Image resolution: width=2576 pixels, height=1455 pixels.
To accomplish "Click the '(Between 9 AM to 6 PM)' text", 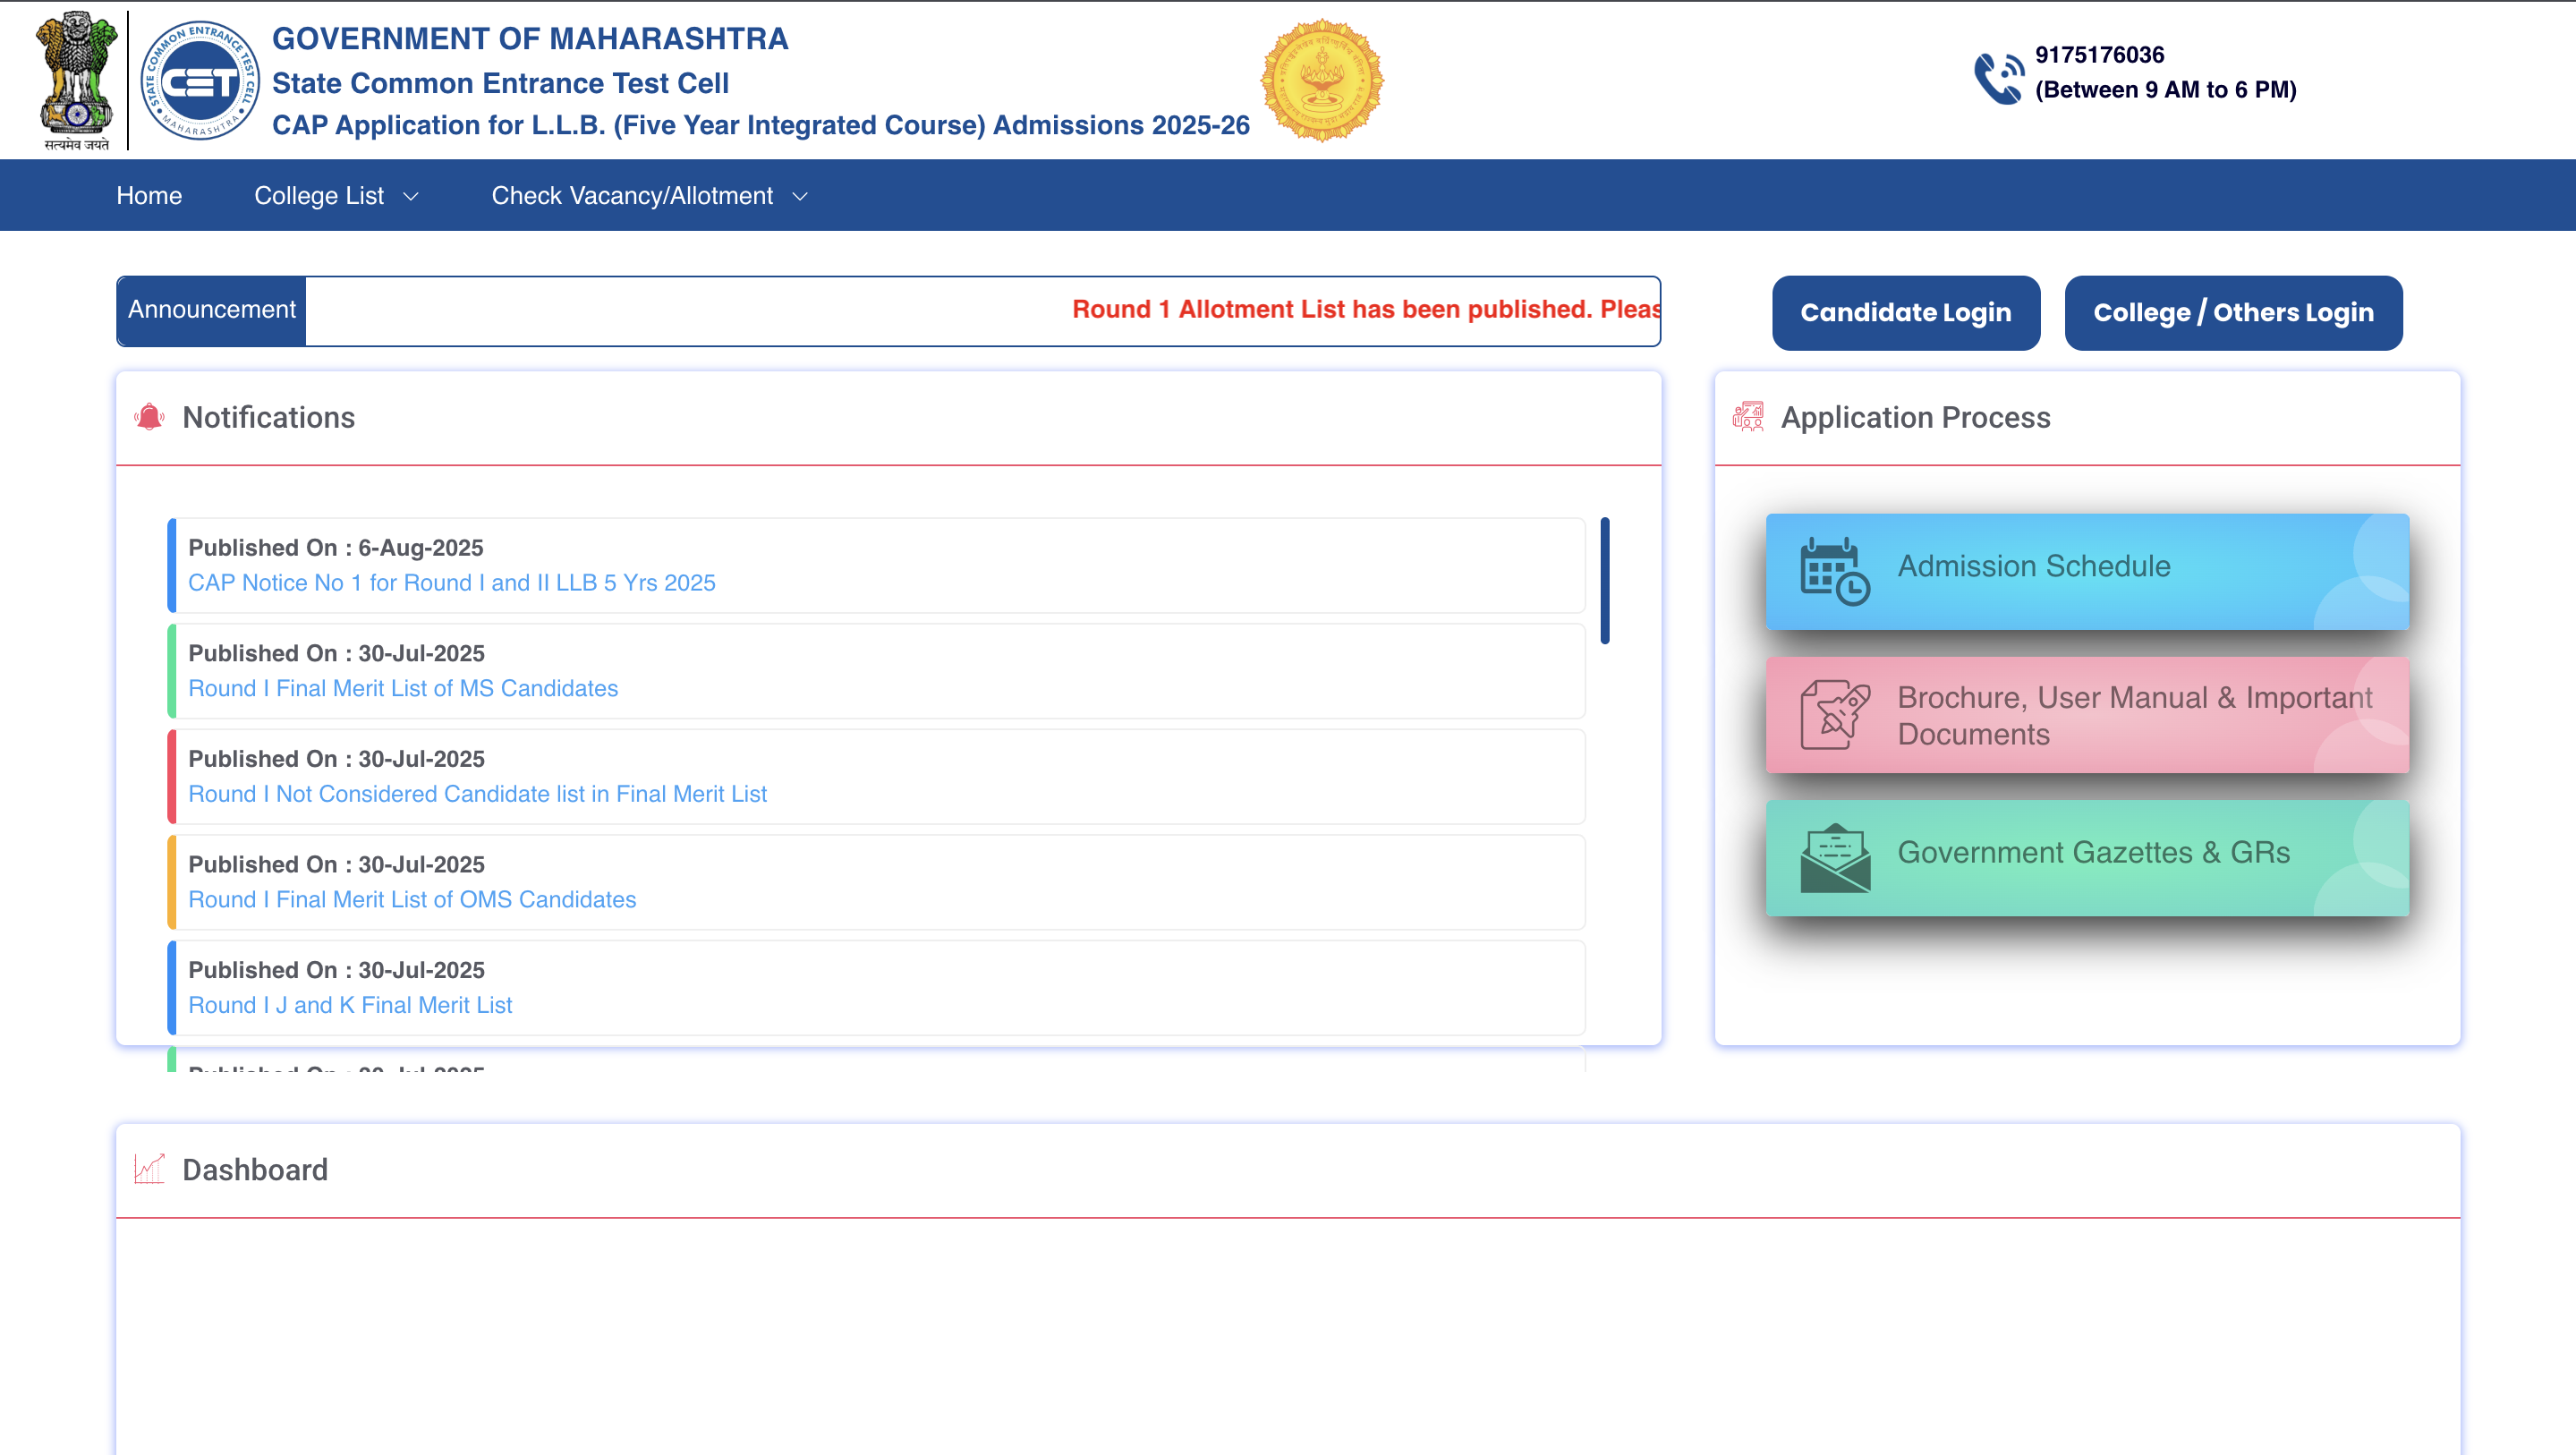I will coord(2165,90).
